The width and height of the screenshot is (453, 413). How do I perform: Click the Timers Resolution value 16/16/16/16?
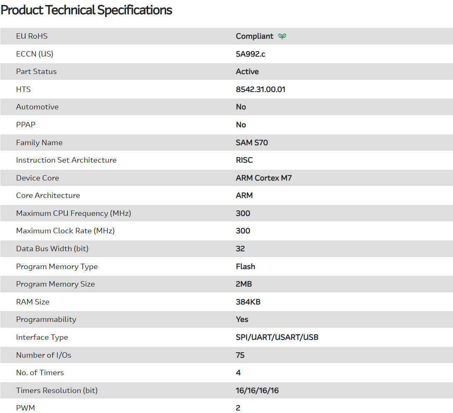point(257,391)
